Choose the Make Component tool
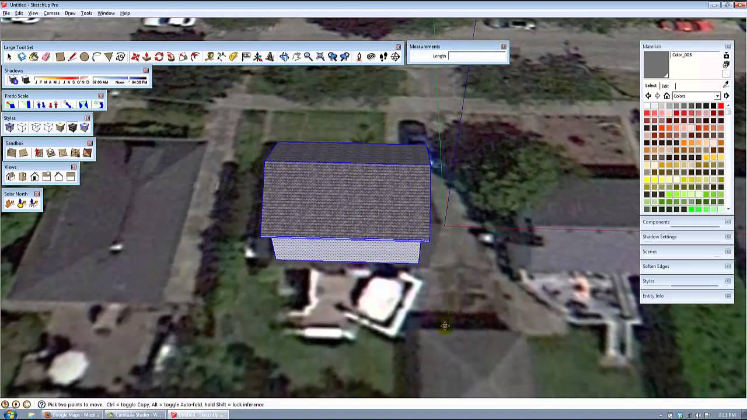The image size is (747, 420). coord(22,57)
